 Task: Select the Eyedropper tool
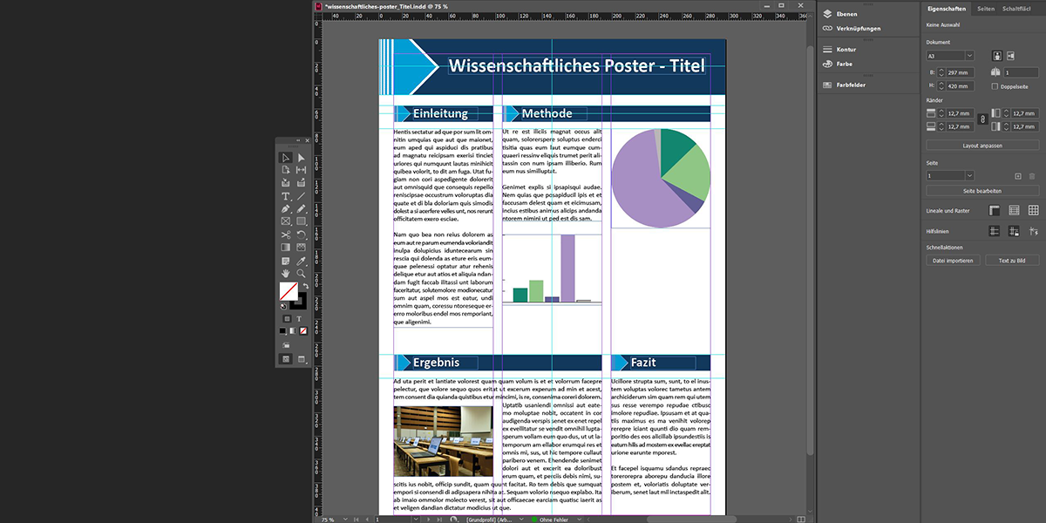pos(302,261)
